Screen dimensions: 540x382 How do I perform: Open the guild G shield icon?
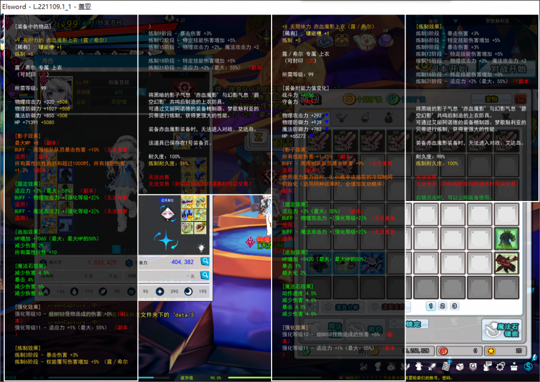tap(473, 366)
